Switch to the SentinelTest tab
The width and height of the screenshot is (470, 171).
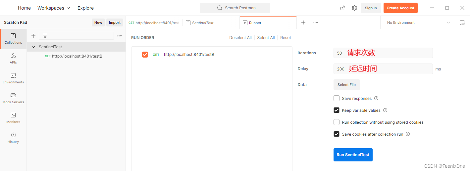click(202, 23)
